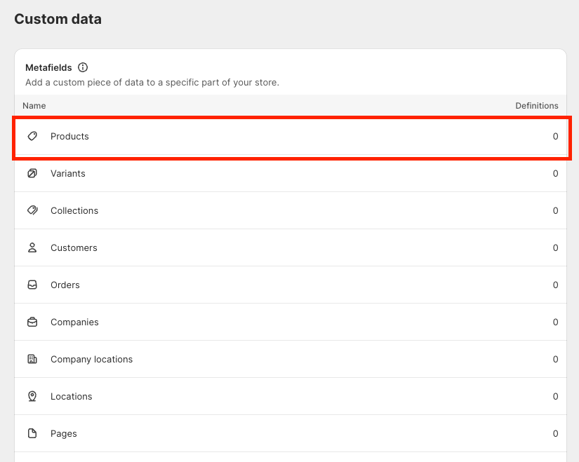Select the Collections label
Screen dimensions: 579x462
tap(74, 210)
